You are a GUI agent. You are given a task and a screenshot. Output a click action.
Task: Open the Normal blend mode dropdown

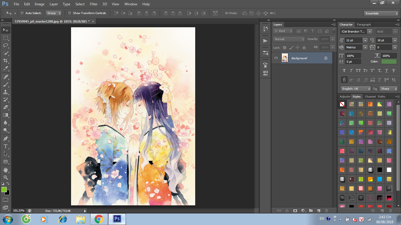289,39
